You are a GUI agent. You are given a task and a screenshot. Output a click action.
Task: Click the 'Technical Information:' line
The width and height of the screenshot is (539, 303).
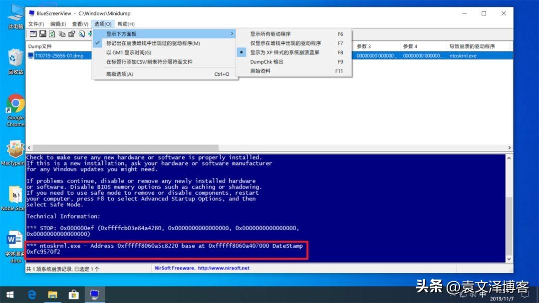pos(63,216)
